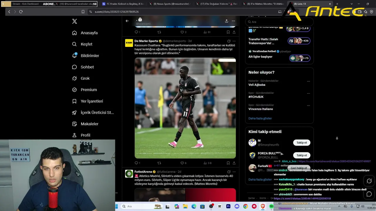376x211 pixels.
Task: Follow M @Smorpheunfb with Takip et
Action: click(302, 143)
